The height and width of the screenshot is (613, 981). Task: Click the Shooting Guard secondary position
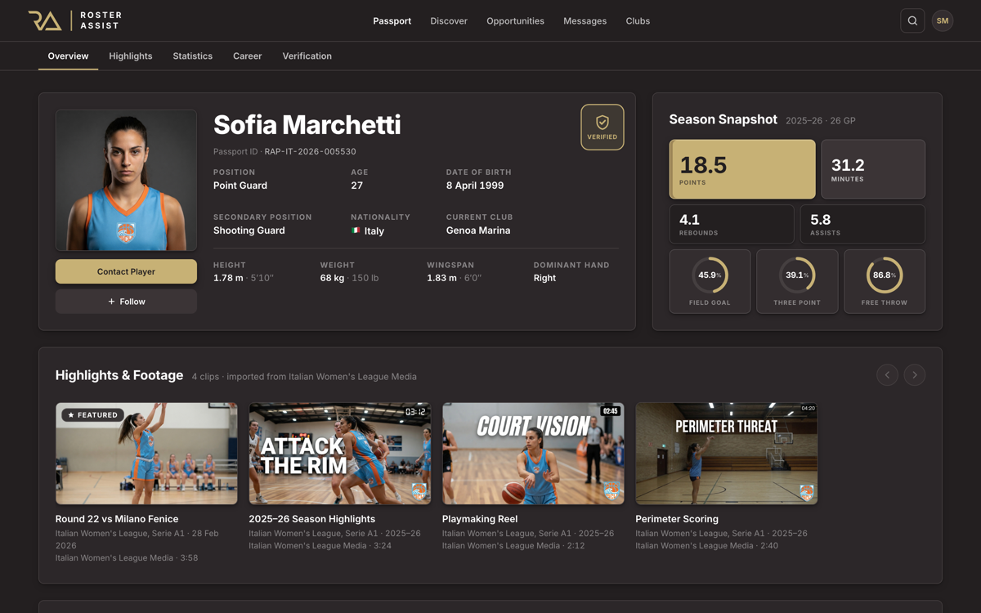click(x=249, y=230)
